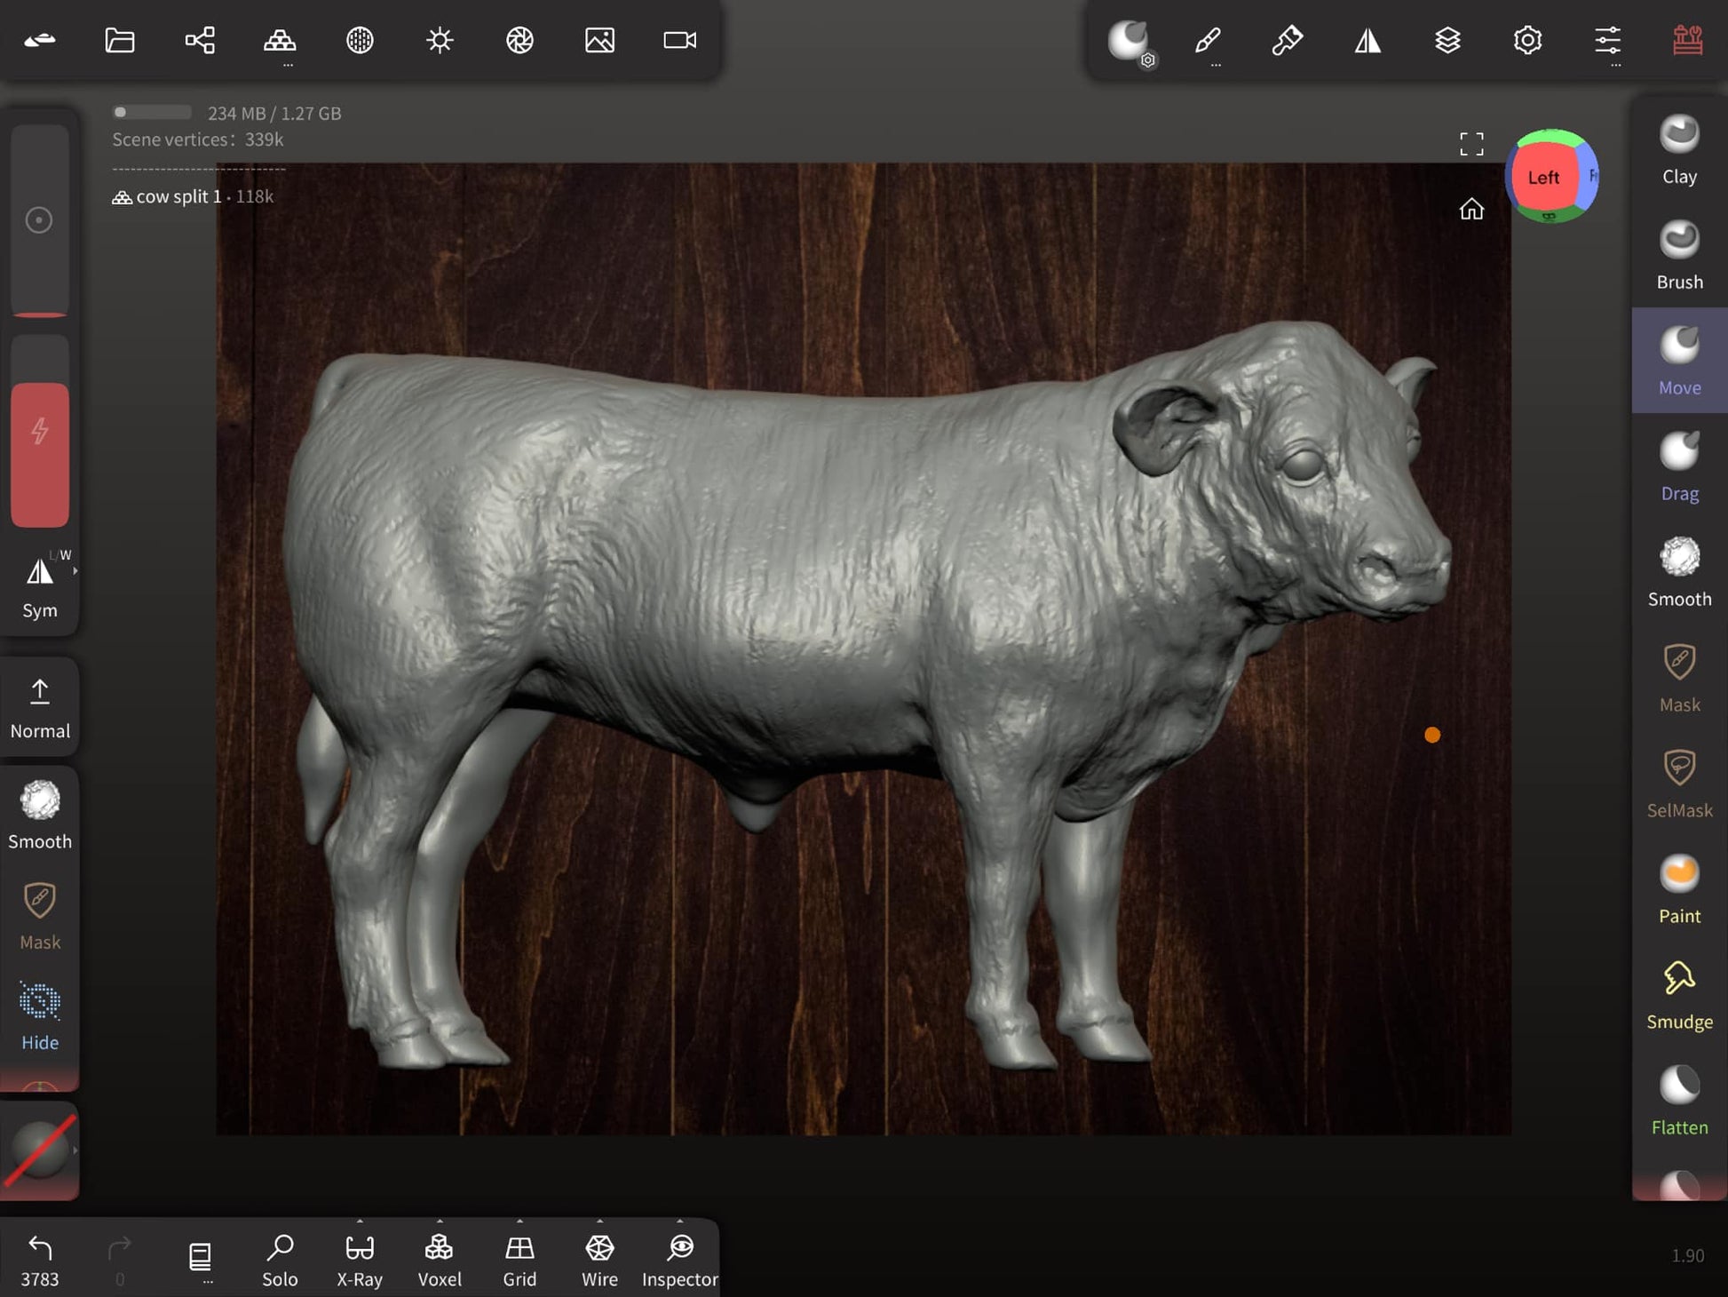
Task: Open the camera settings icon
Action: [x=679, y=40]
